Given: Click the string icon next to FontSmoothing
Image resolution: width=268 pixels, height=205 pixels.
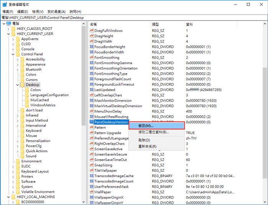Looking at the screenshot, I should pyautogui.click(x=92, y=57).
